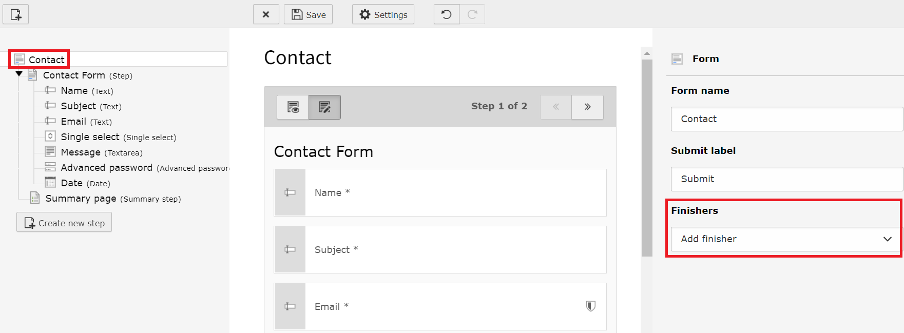Click the shield icon on the Email field
The image size is (904, 333).
tap(590, 306)
